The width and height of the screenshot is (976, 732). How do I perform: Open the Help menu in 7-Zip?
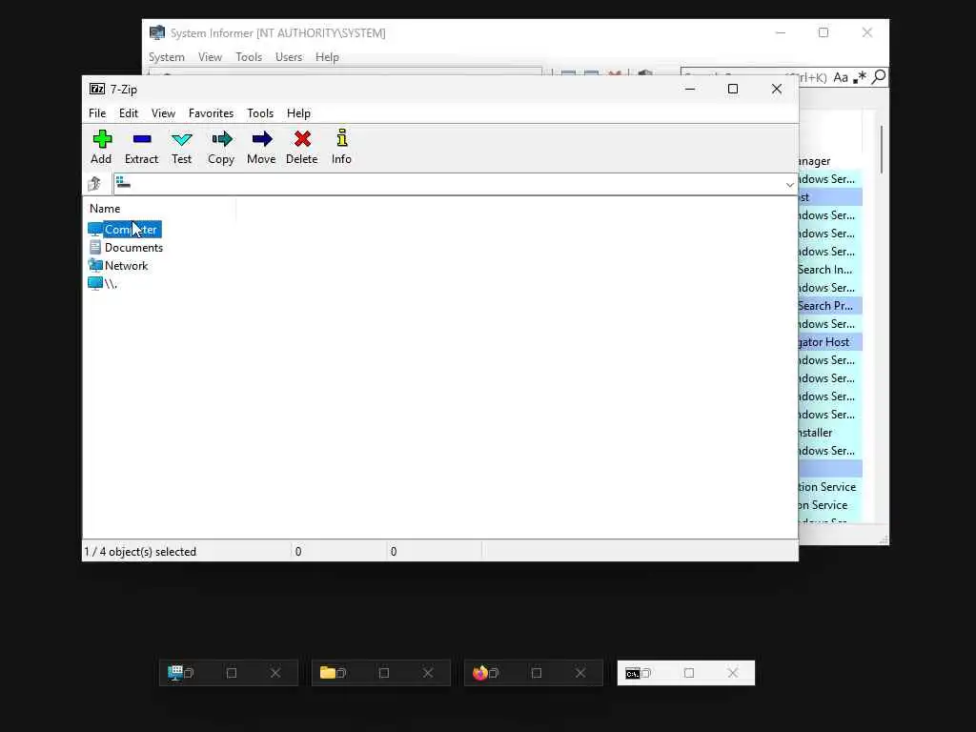tap(298, 113)
